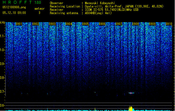Select the meteor count value 3
Image resolution: width=175 pixels, height=111 pixels.
(40, 13)
